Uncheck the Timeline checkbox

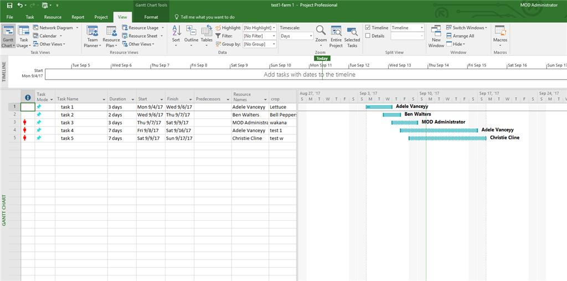pyautogui.click(x=368, y=28)
